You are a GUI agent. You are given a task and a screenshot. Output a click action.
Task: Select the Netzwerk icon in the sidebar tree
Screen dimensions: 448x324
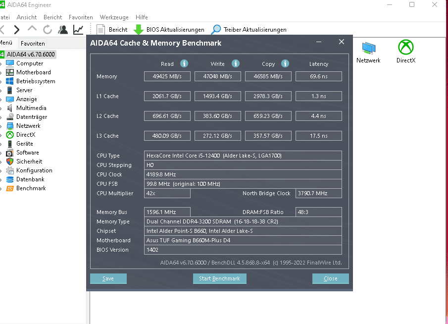(x=10, y=125)
